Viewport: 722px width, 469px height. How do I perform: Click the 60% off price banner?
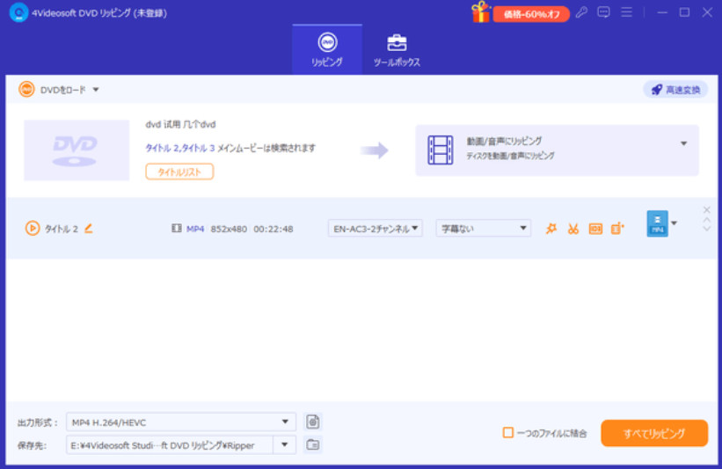pyautogui.click(x=531, y=14)
